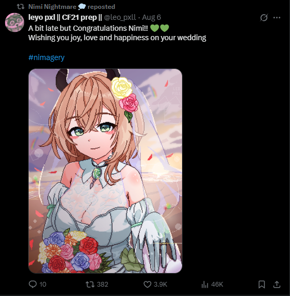The width and height of the screenshot is (290, 296).
Task: Open the Aug 6 post timestamp
Action: pos(151,17)
